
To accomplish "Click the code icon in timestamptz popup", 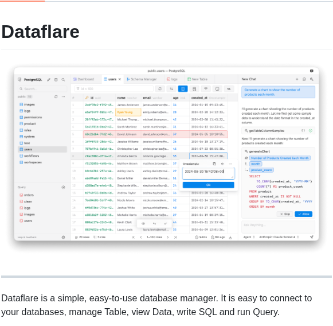I will (222, 164).
